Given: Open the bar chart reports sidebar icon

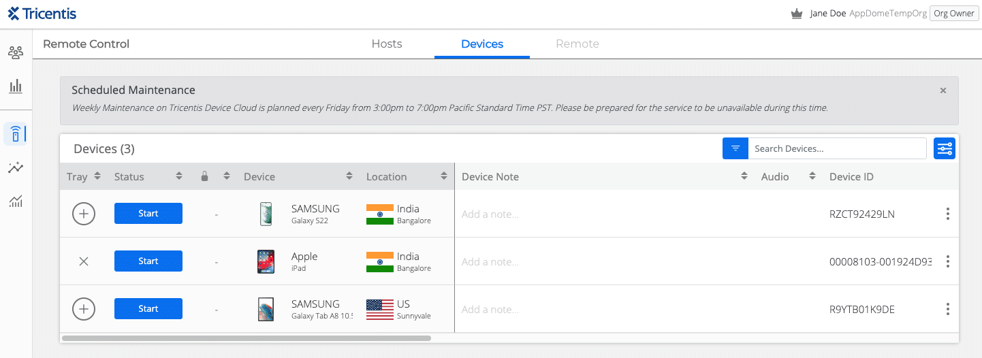Looking at the screenshot, I should (16, 86).
